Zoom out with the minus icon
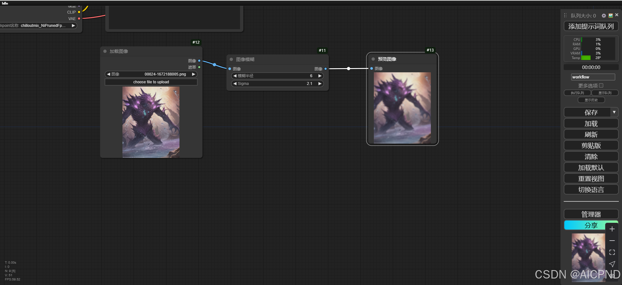This screenshot has height=285, width=622. point(612,241)
